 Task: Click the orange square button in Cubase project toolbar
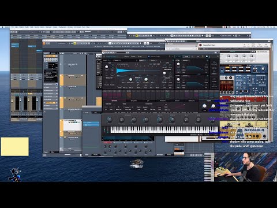(x=44, y=43)
